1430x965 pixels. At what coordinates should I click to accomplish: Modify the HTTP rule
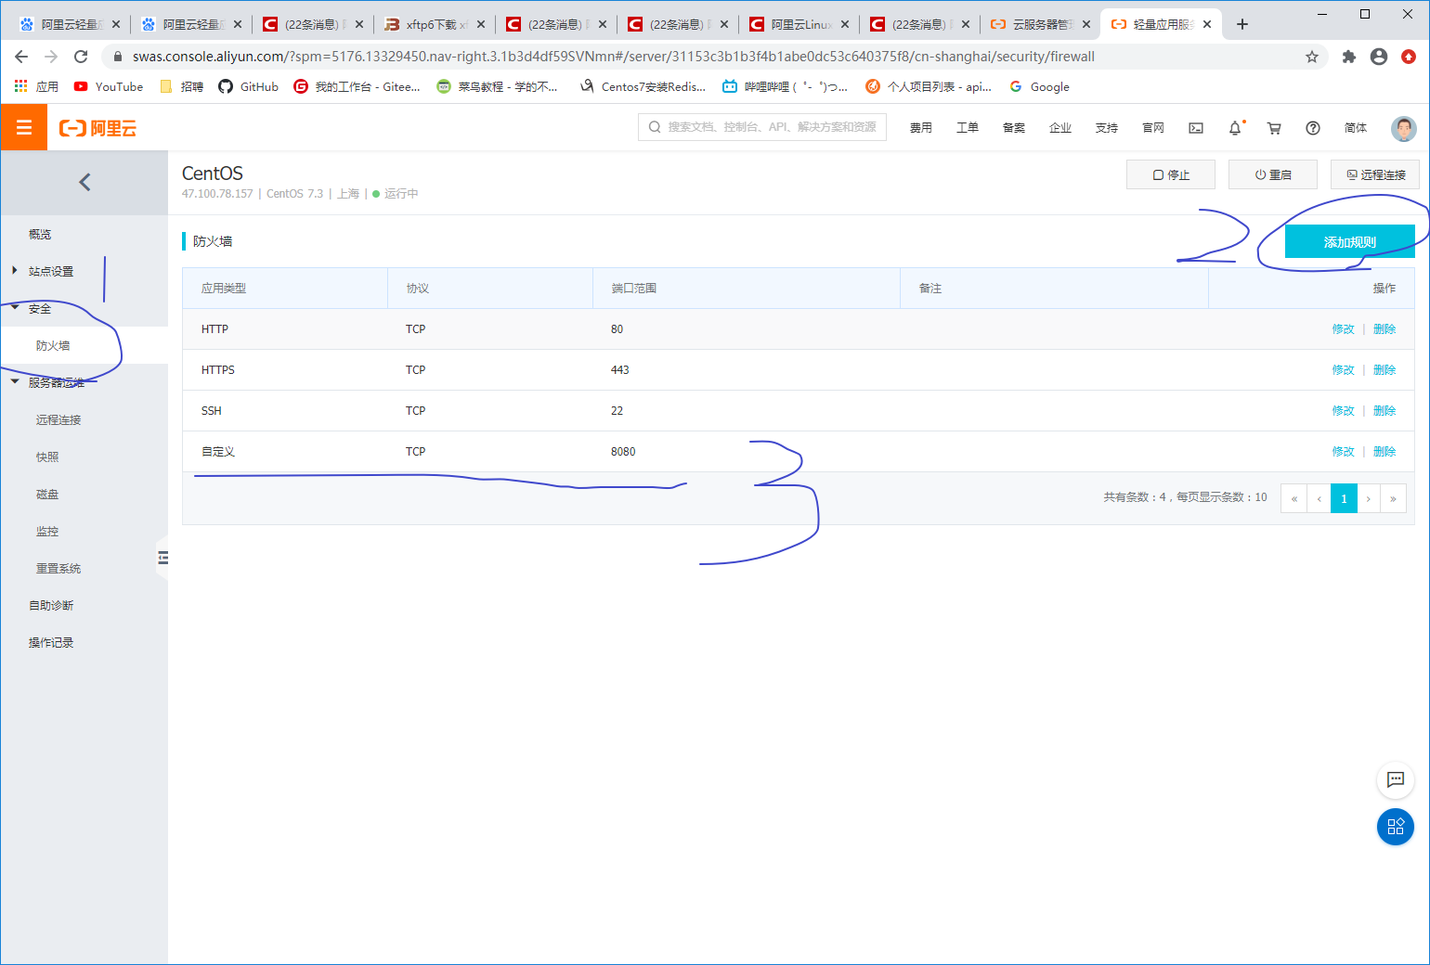click(x=1343, y=329)
